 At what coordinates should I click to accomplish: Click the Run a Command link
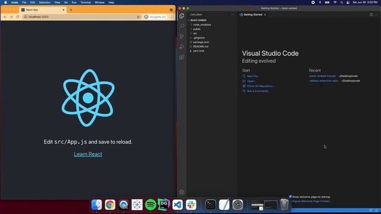pos(258,91)
